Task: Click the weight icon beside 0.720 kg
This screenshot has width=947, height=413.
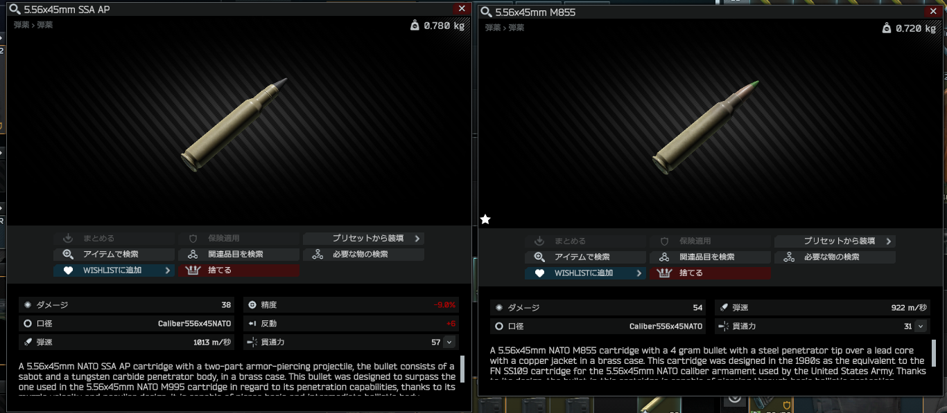Action: coord(886,28)
